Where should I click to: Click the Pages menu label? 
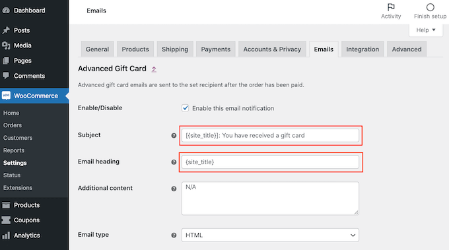[22, 61]
